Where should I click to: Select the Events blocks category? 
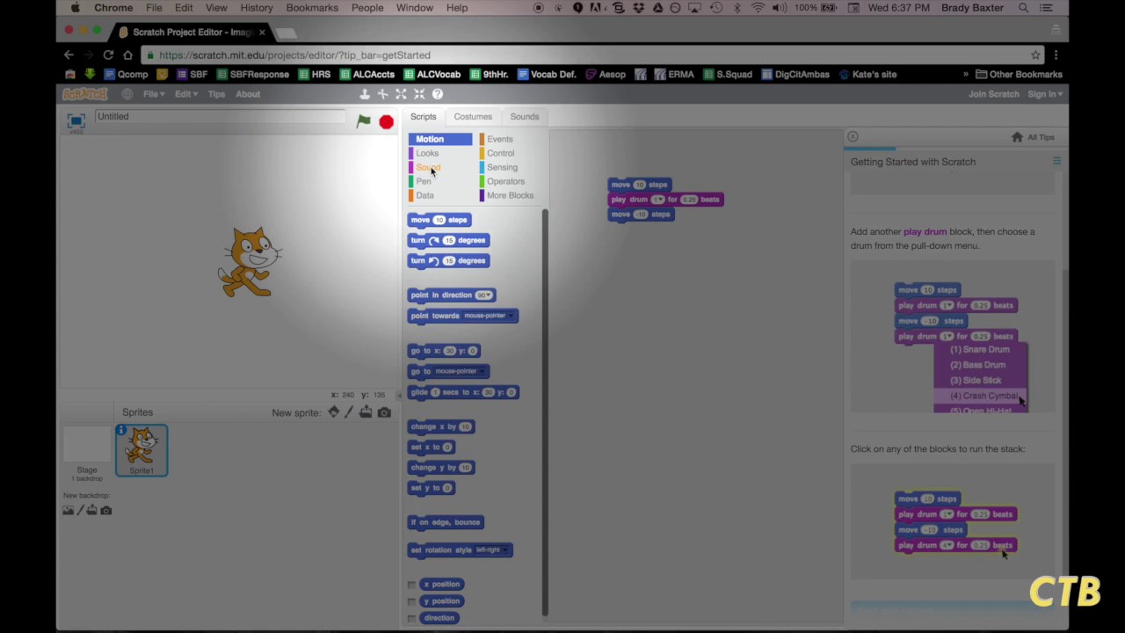(499, 139)
